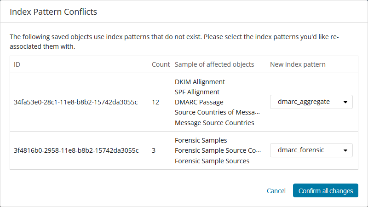The height and width of the screenshot is (207, 368).
Task: Select the Sample of affected objects header
Action: point(214,64)
